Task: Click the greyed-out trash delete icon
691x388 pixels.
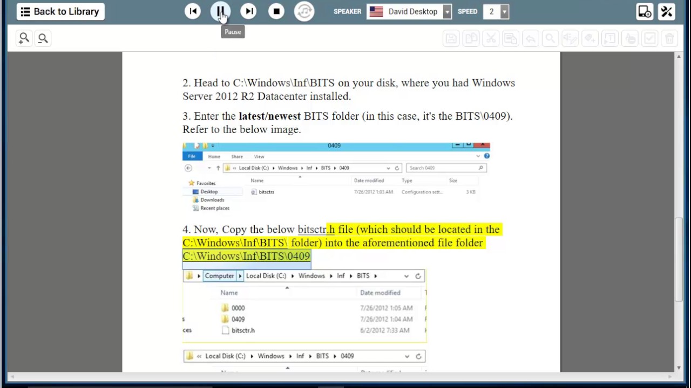Action: coord(669,38)
